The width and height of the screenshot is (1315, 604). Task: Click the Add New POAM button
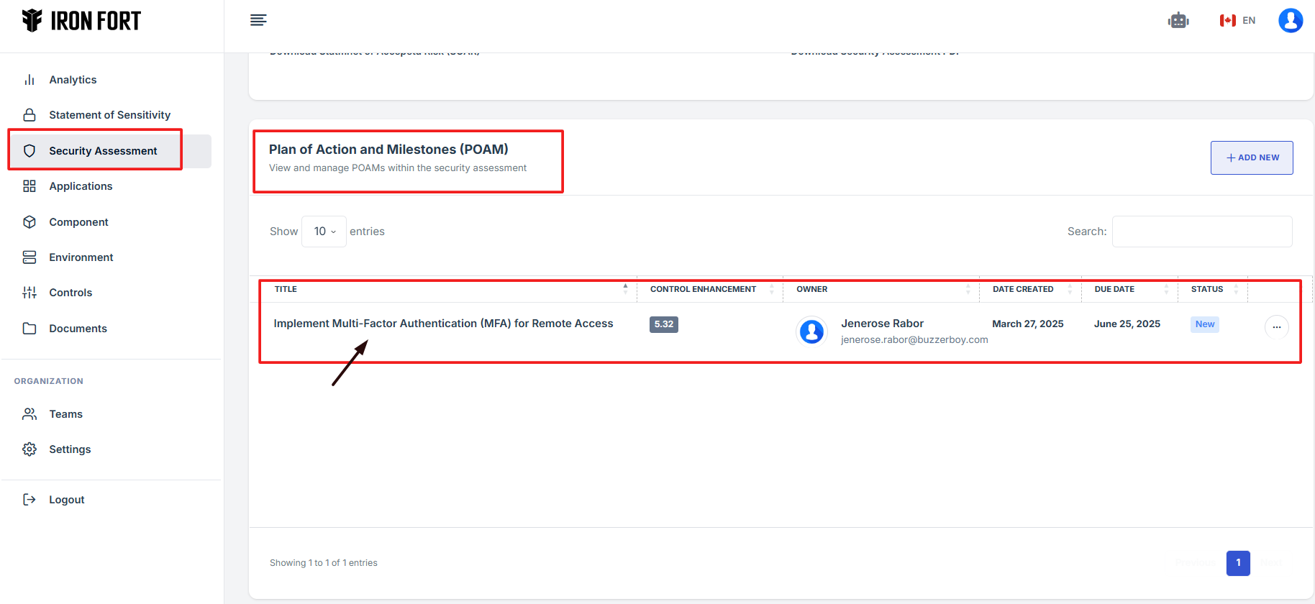(1251, 157)
